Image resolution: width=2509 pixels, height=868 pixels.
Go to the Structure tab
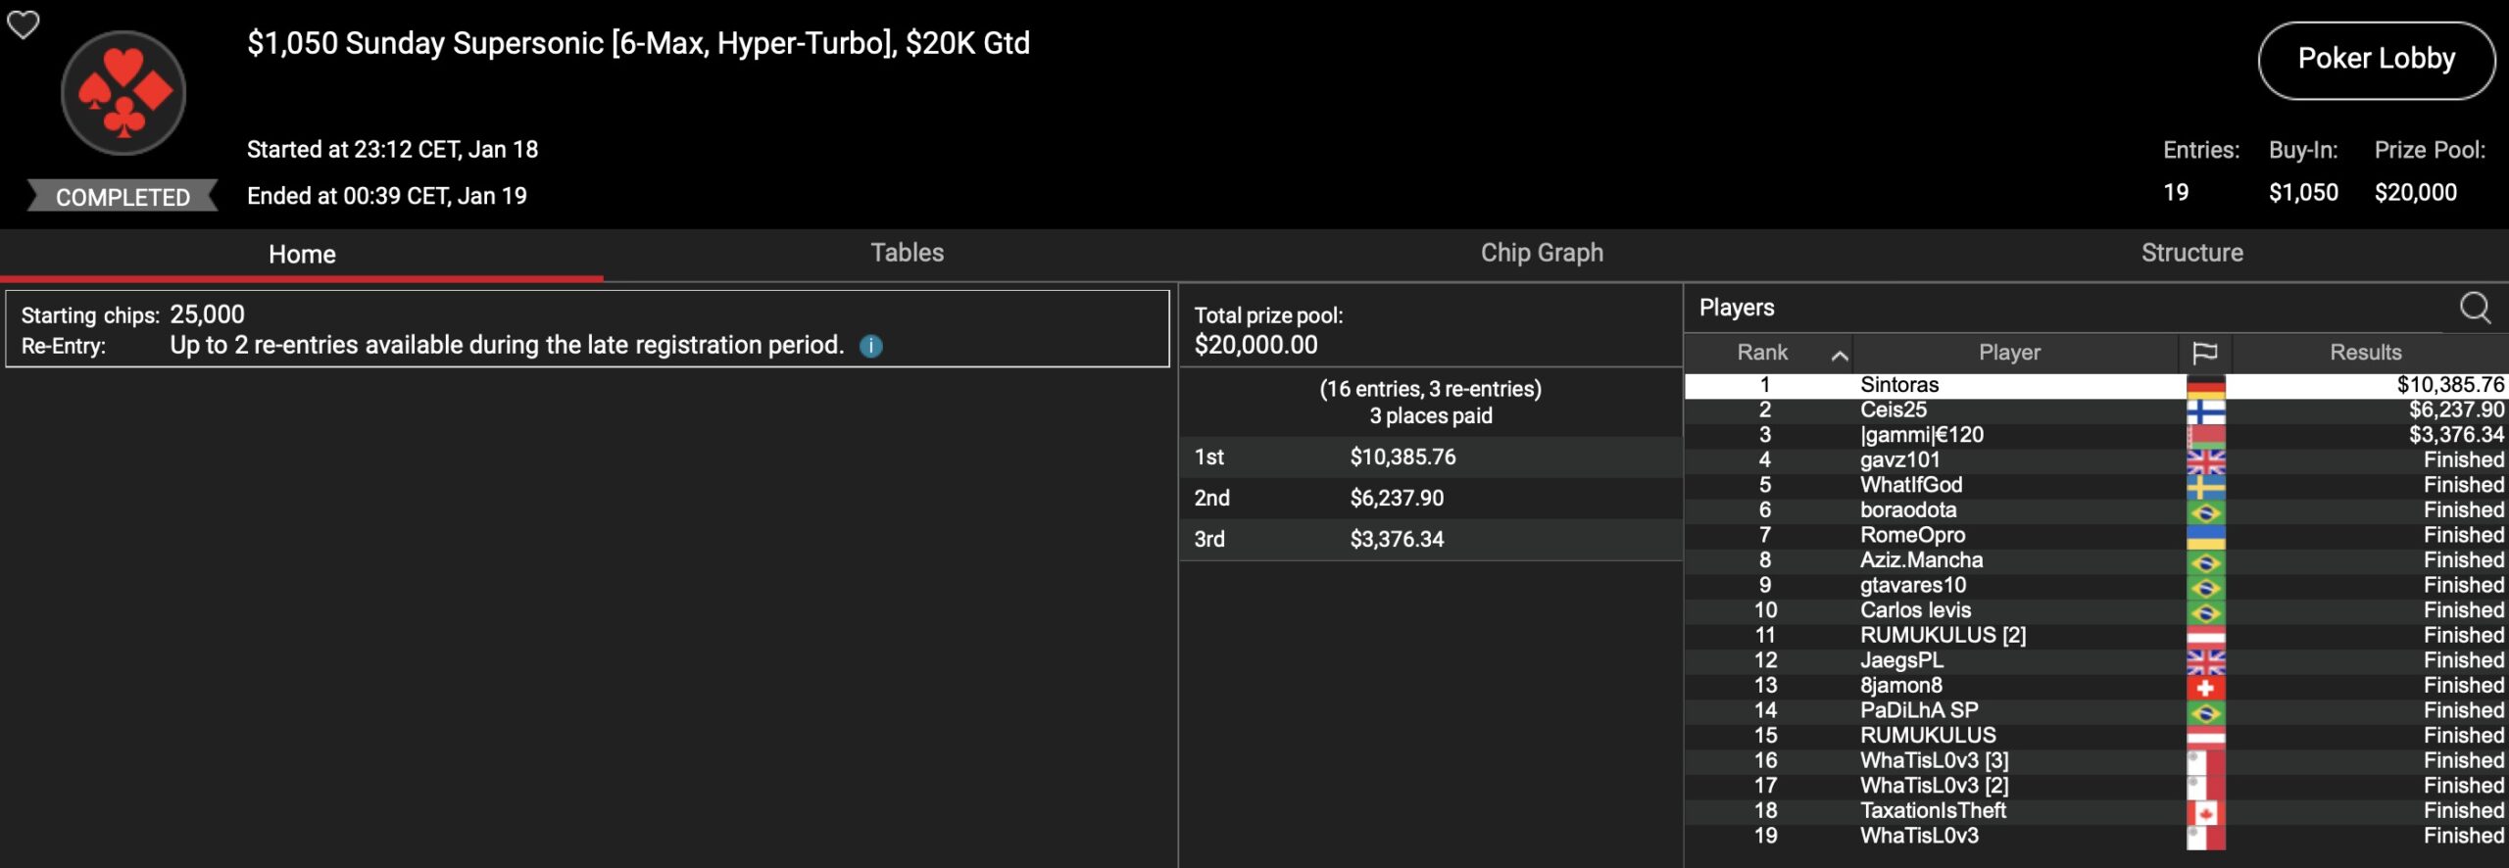[x=2191, y=253]
